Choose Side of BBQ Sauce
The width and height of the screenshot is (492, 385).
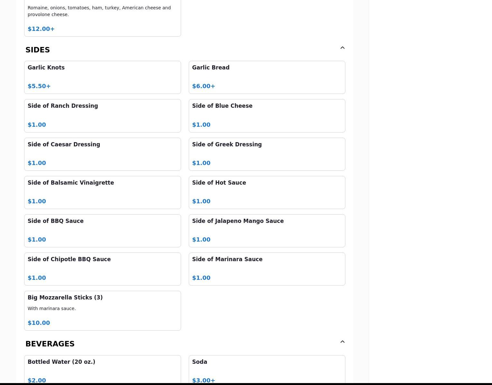pos(103,231)
